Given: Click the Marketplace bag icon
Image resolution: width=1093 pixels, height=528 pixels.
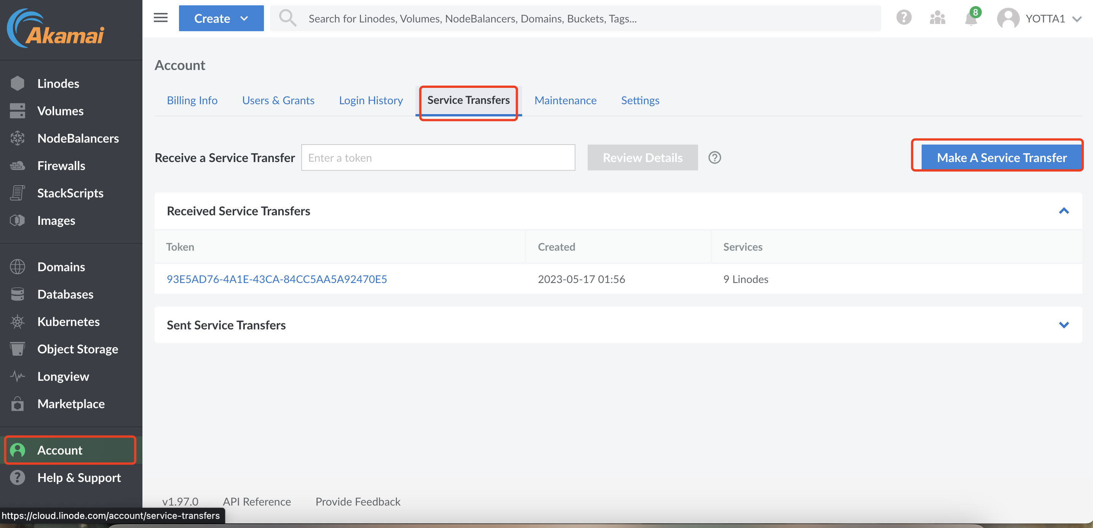Looking at the screenshot, I should tap(18, 404).
